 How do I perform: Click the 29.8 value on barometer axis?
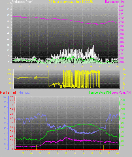pyautogui.click(x=122, y=22)
